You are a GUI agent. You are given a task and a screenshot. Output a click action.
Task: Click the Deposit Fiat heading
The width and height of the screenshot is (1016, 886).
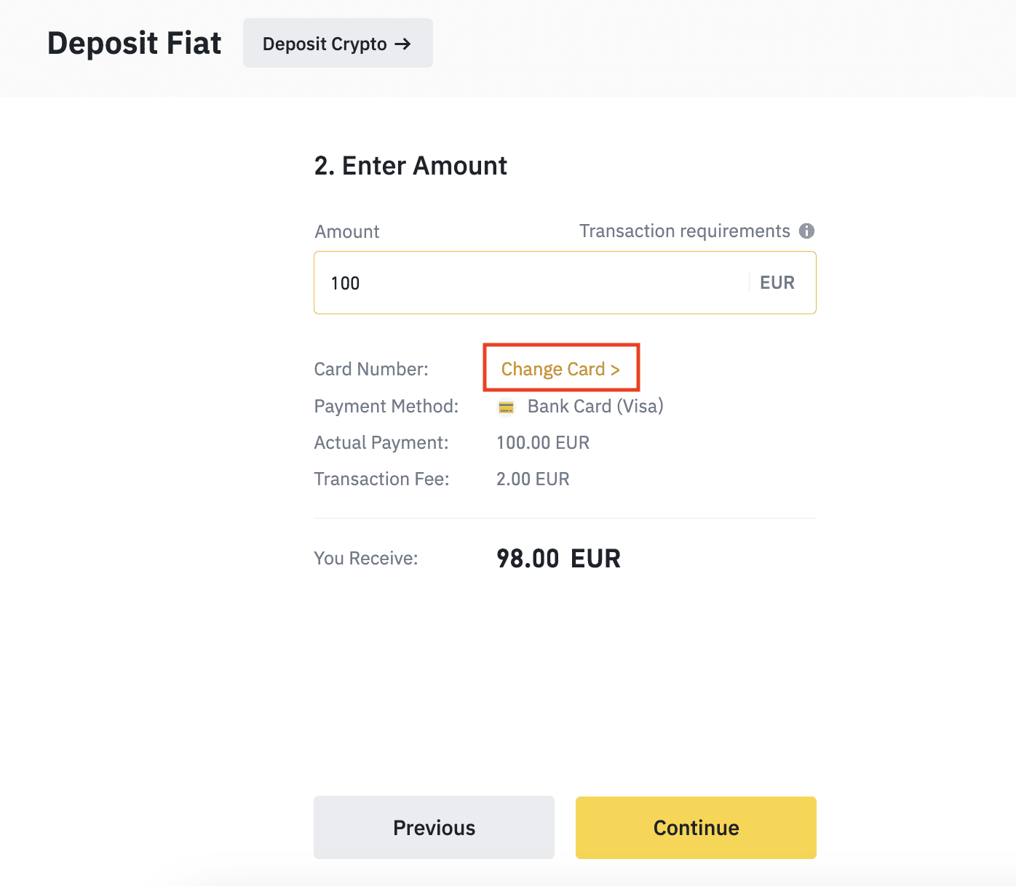coord(135,44)
